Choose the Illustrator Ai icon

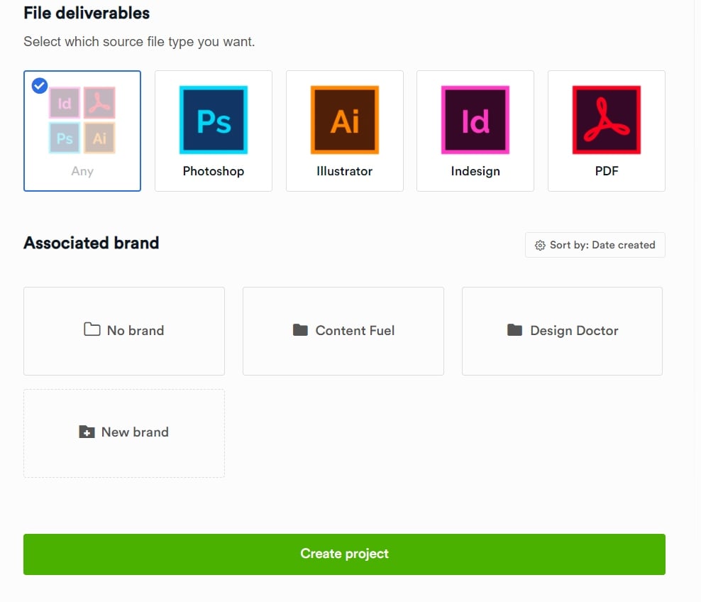click(344, 120)
